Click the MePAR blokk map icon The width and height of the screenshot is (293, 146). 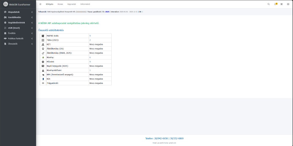pyautogui.click(x=43, y=36)
